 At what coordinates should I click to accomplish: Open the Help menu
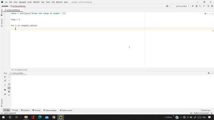(x=66, y=2)
